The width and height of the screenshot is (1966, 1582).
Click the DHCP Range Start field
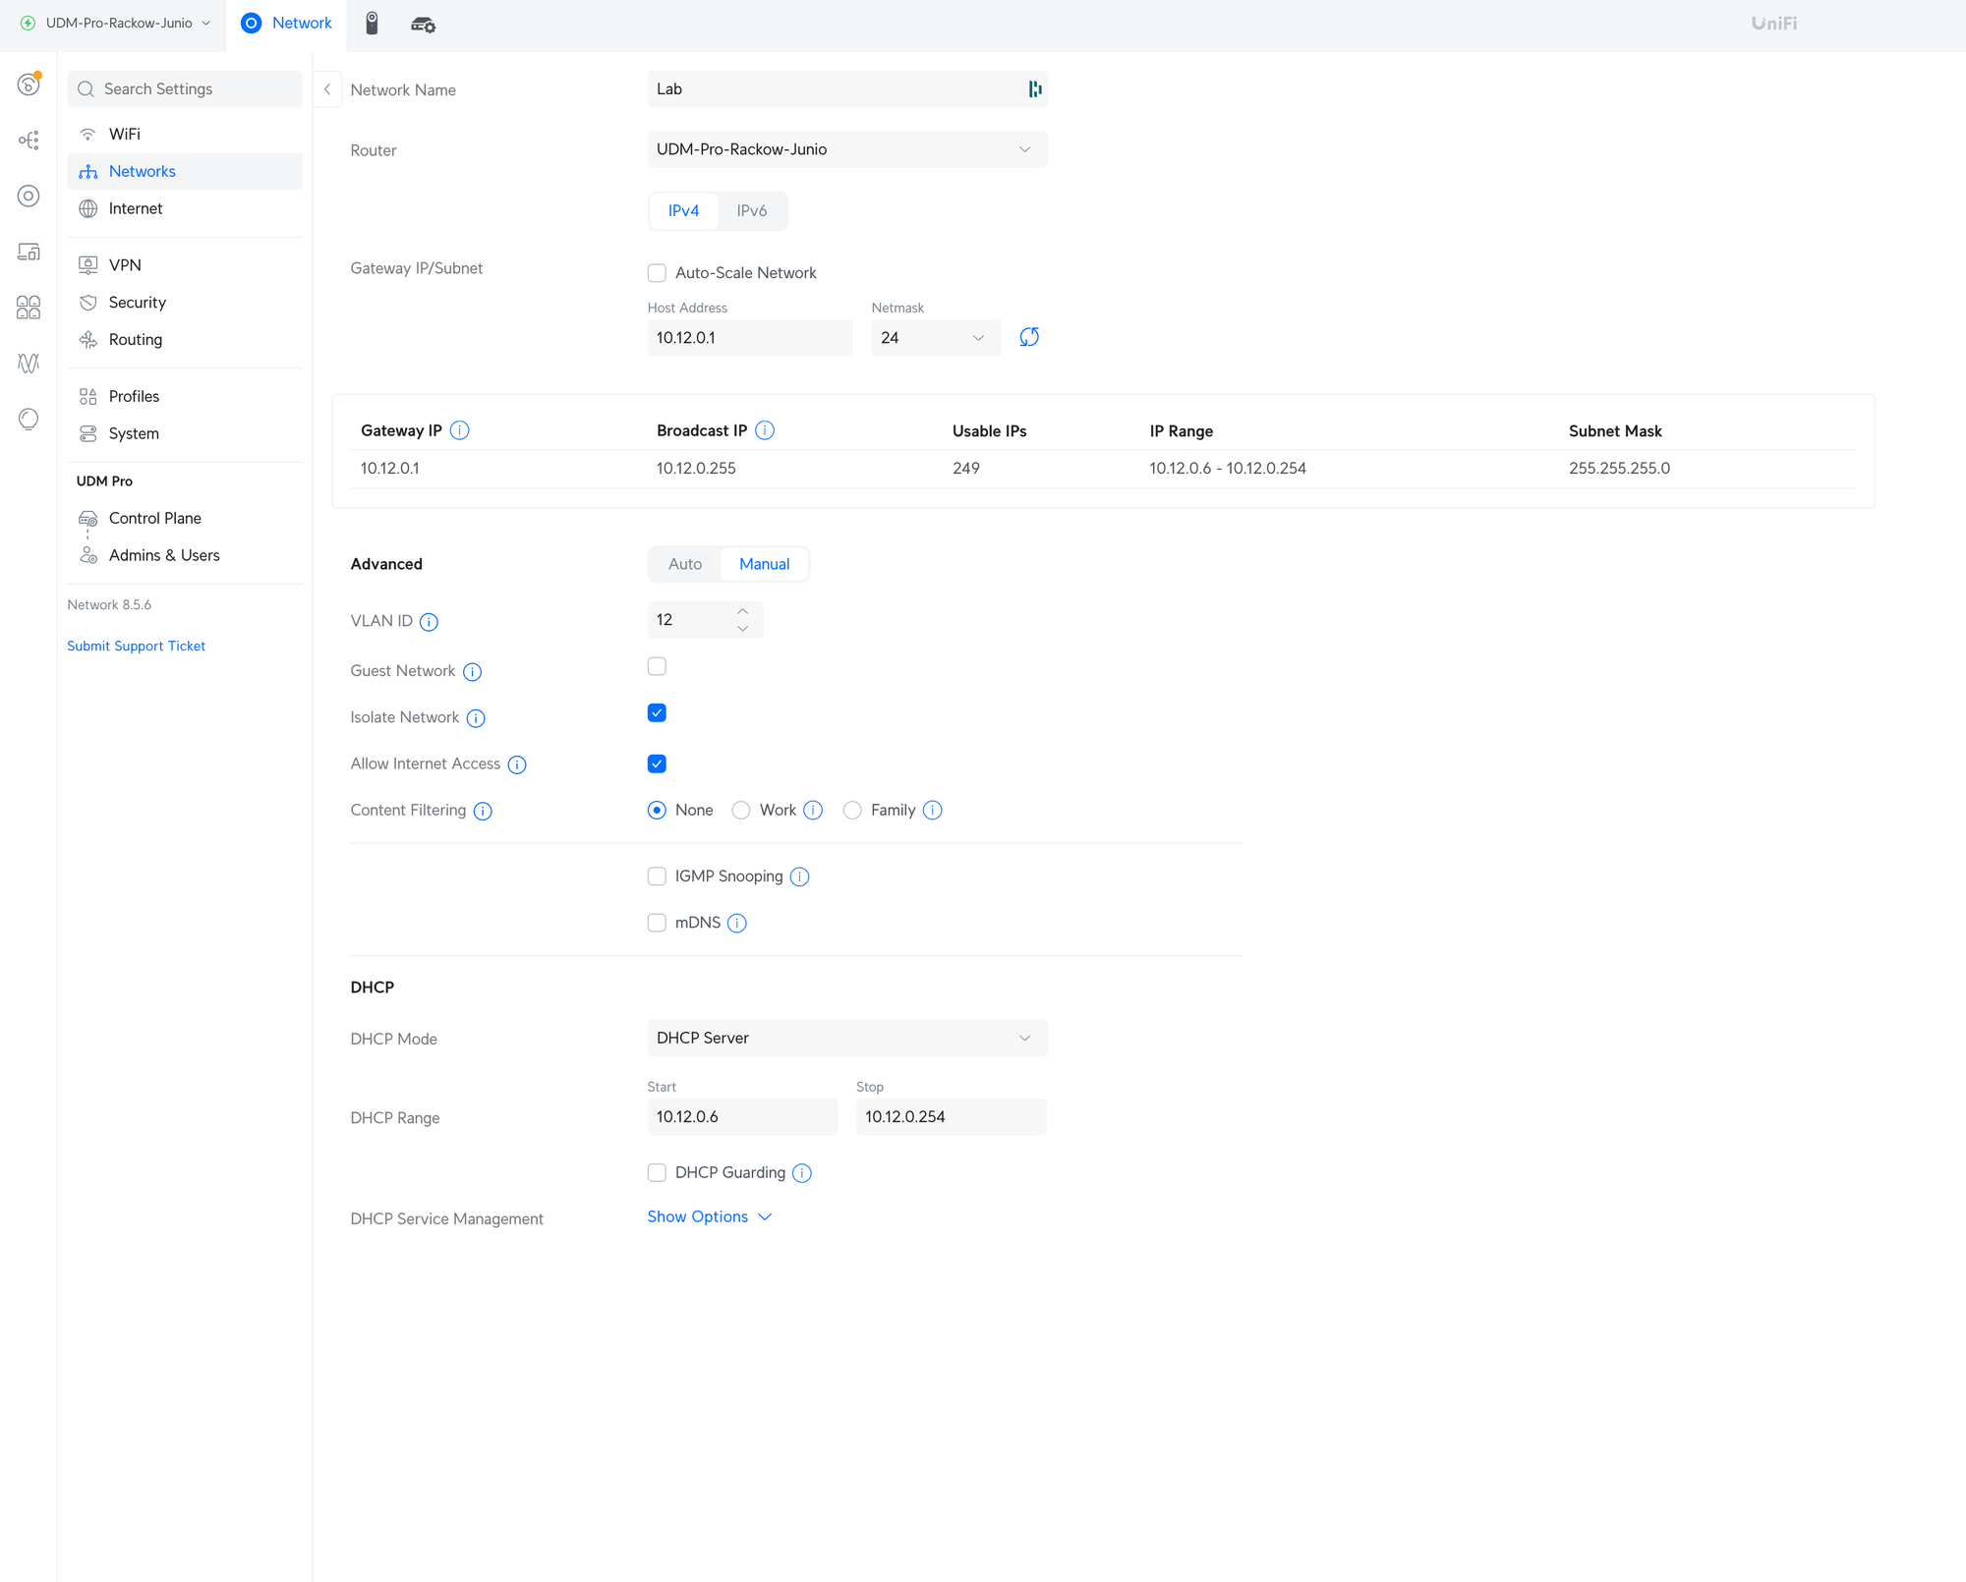coord(741,1117)
